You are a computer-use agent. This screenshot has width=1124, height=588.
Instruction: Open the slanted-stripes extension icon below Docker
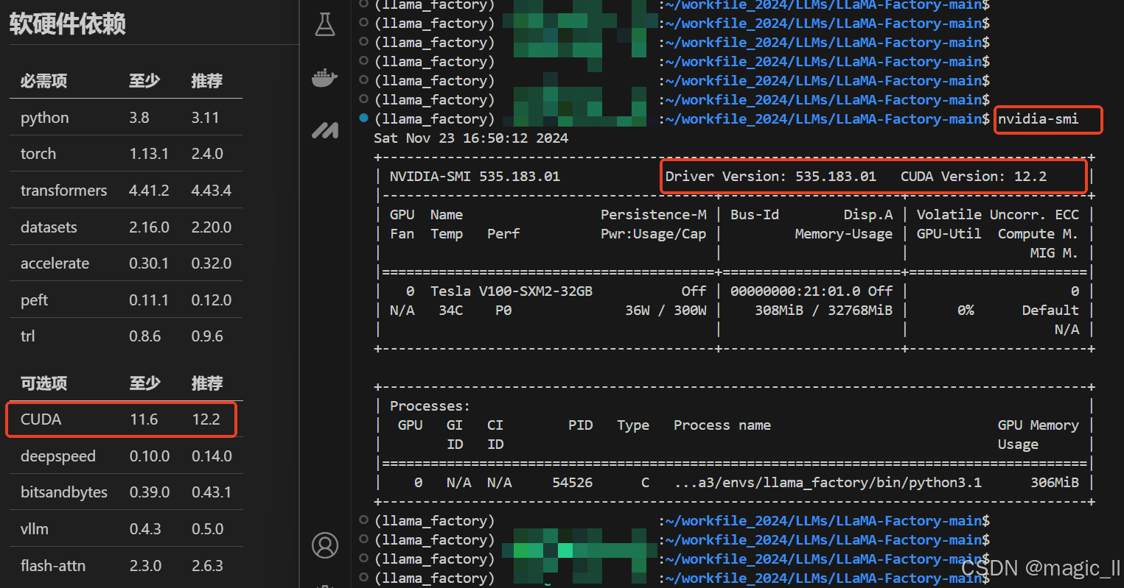click(x=325, y=130)
